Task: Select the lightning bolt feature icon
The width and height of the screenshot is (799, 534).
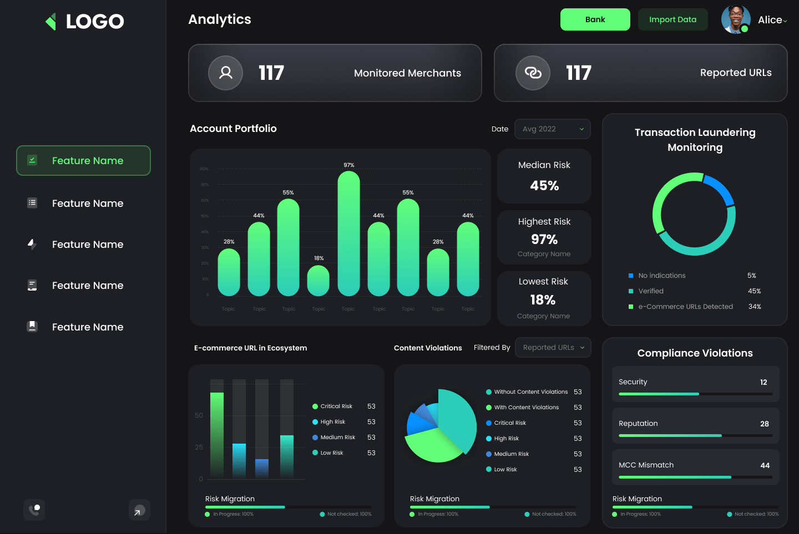Action: pyautogui.click(x=32, y=244)
